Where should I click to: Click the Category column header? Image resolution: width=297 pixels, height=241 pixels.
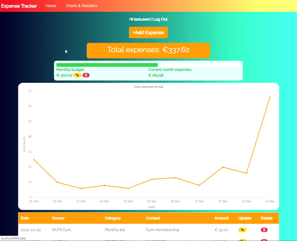pyautogui.click(x=113, y=218)
